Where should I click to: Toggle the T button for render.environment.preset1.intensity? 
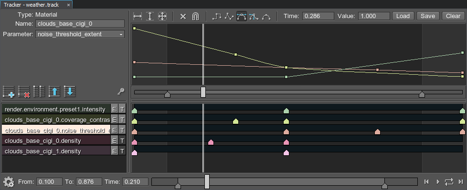coord(122,109)
